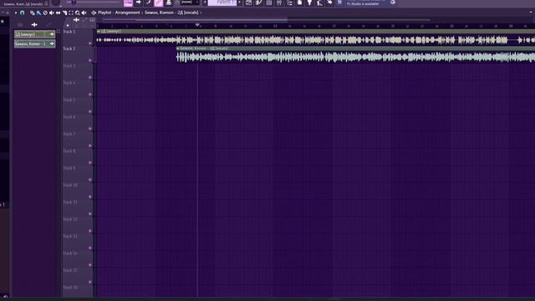The height and width of the screenshot is (301, 535).
Task: Click the Pattern 1 selector field
Action: 222,3
